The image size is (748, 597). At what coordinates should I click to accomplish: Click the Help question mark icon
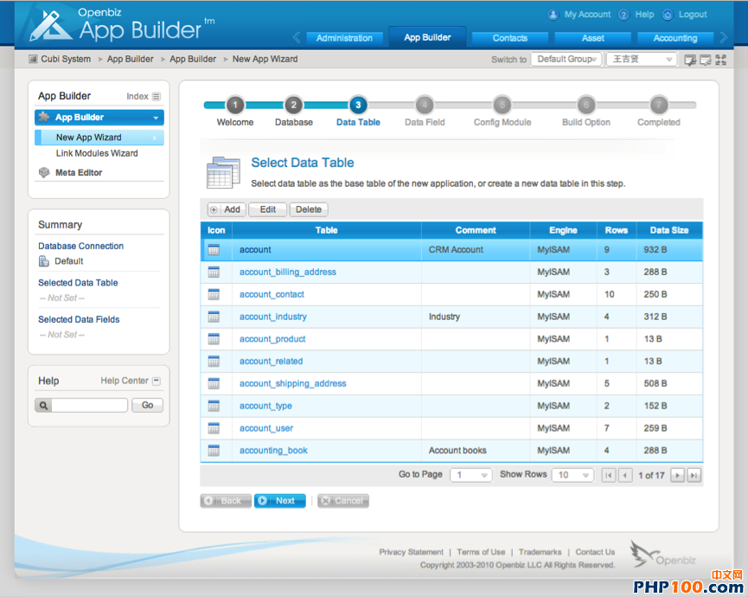point(626,15)
